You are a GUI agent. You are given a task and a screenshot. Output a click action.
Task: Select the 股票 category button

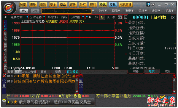click(x=23, y=5)
